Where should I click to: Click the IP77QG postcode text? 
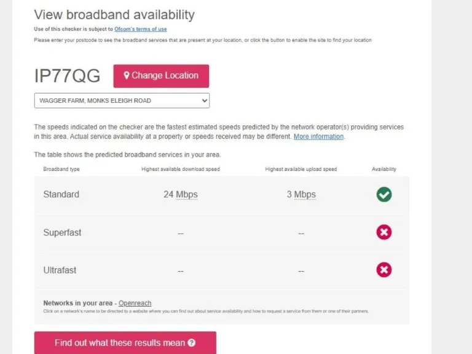(x=67, y=76)
